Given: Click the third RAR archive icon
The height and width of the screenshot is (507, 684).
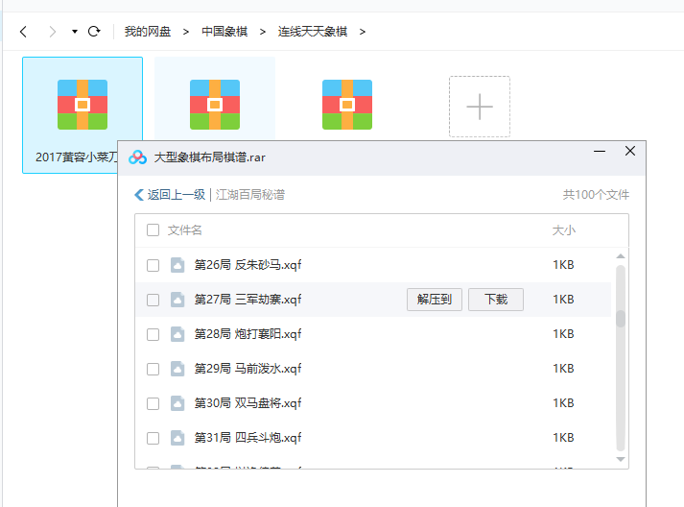Looking at the screenshot, I should tap(347, 105).
